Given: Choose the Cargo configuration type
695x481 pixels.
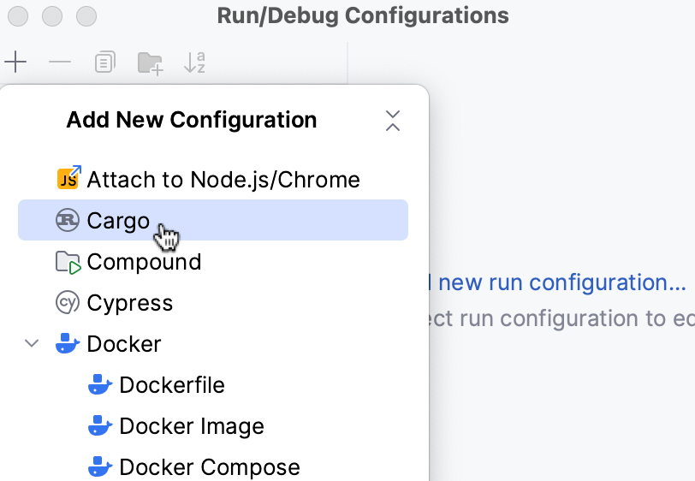Looking at the screenshot, I should tap(118, 221).
